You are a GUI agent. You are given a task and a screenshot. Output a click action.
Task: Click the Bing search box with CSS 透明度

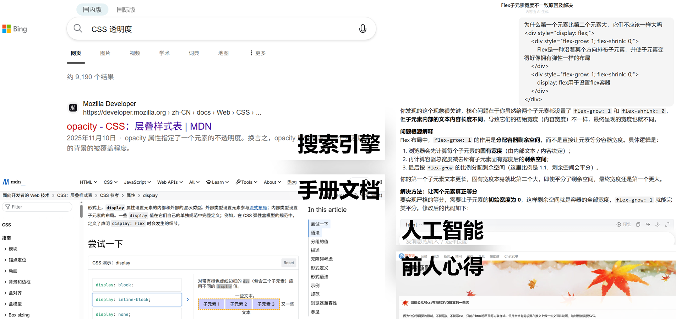(x=221, y=29)
